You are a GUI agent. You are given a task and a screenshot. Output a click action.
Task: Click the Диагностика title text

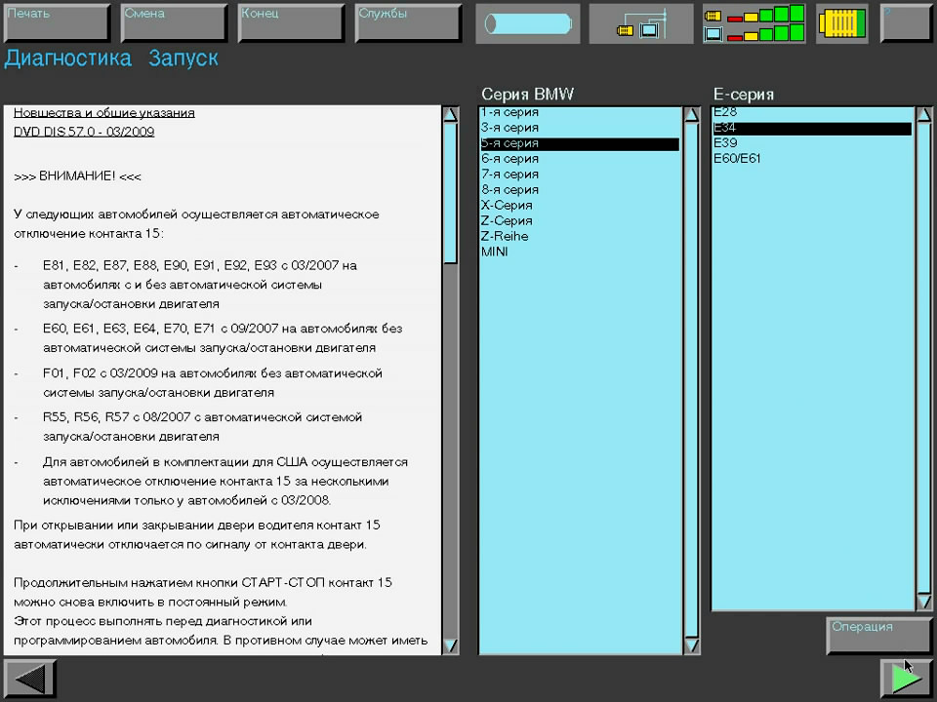[x=67, y=59]
